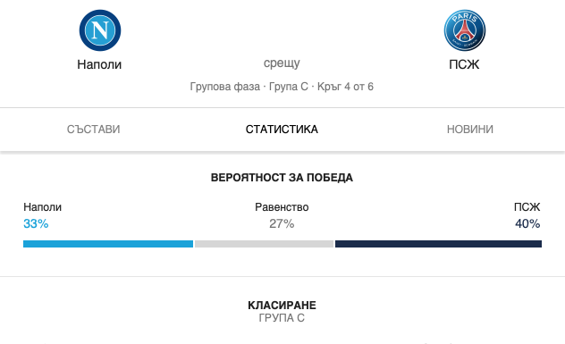Click the 40% PSG win percentage
Screen dimensions: 565x344
coord(527,223)
